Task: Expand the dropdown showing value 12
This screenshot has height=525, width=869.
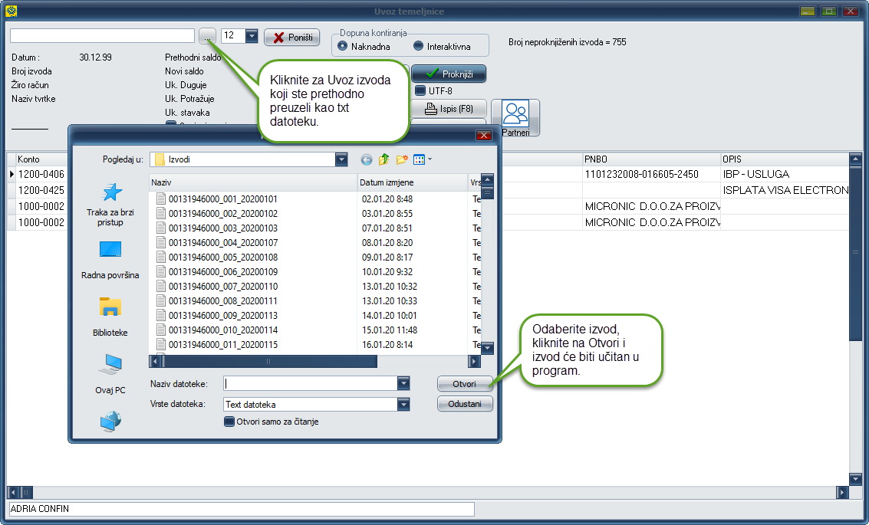Action: pyautogui.click(x=252, y=36)
